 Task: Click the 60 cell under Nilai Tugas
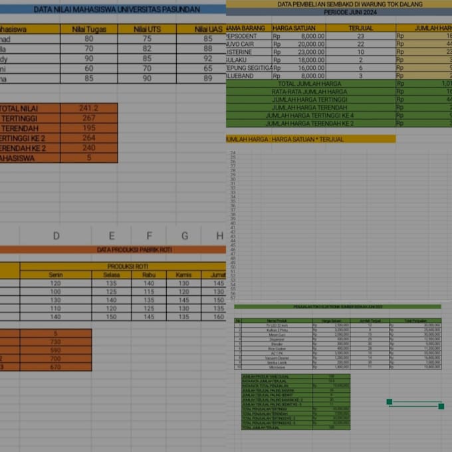tap(89, 68)
